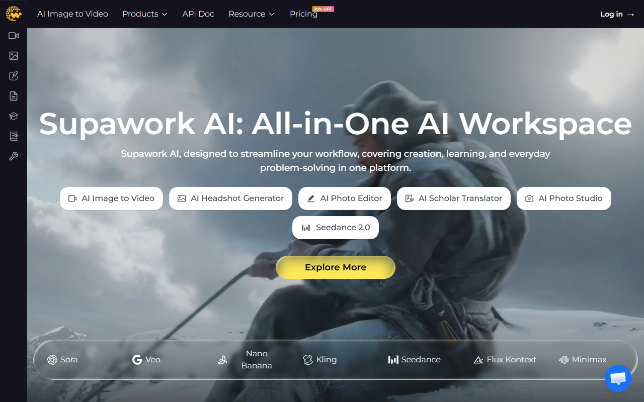Image resolution: width=644 pixels, height=402 pixels.
Task: Click the Seedance model label in bottom bar
Action: pyautogui.click(x=421, y=360)
